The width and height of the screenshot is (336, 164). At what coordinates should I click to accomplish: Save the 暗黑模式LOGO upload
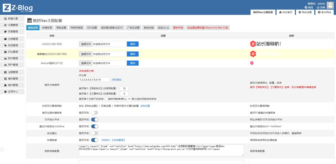pos(133,54)
